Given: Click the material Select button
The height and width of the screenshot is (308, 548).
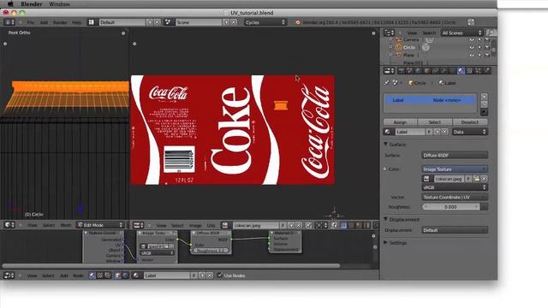Looking at the screenshot, I should (434, 122).
